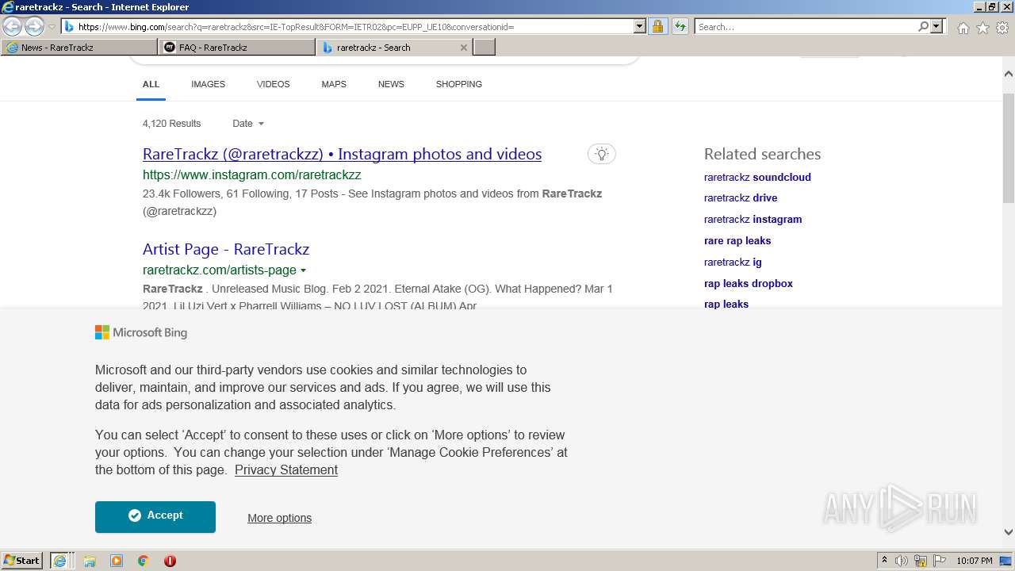Select the SHOPPING search tab
1015x571 pixels.
458,84
